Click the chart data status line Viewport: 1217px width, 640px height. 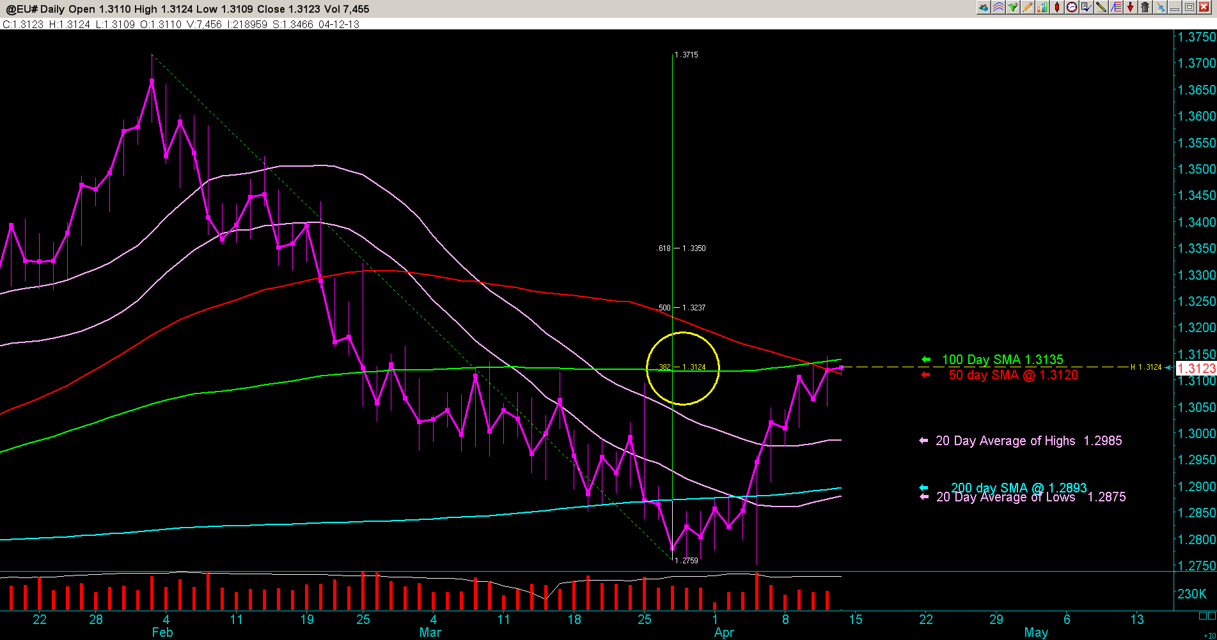click(181, 24)
